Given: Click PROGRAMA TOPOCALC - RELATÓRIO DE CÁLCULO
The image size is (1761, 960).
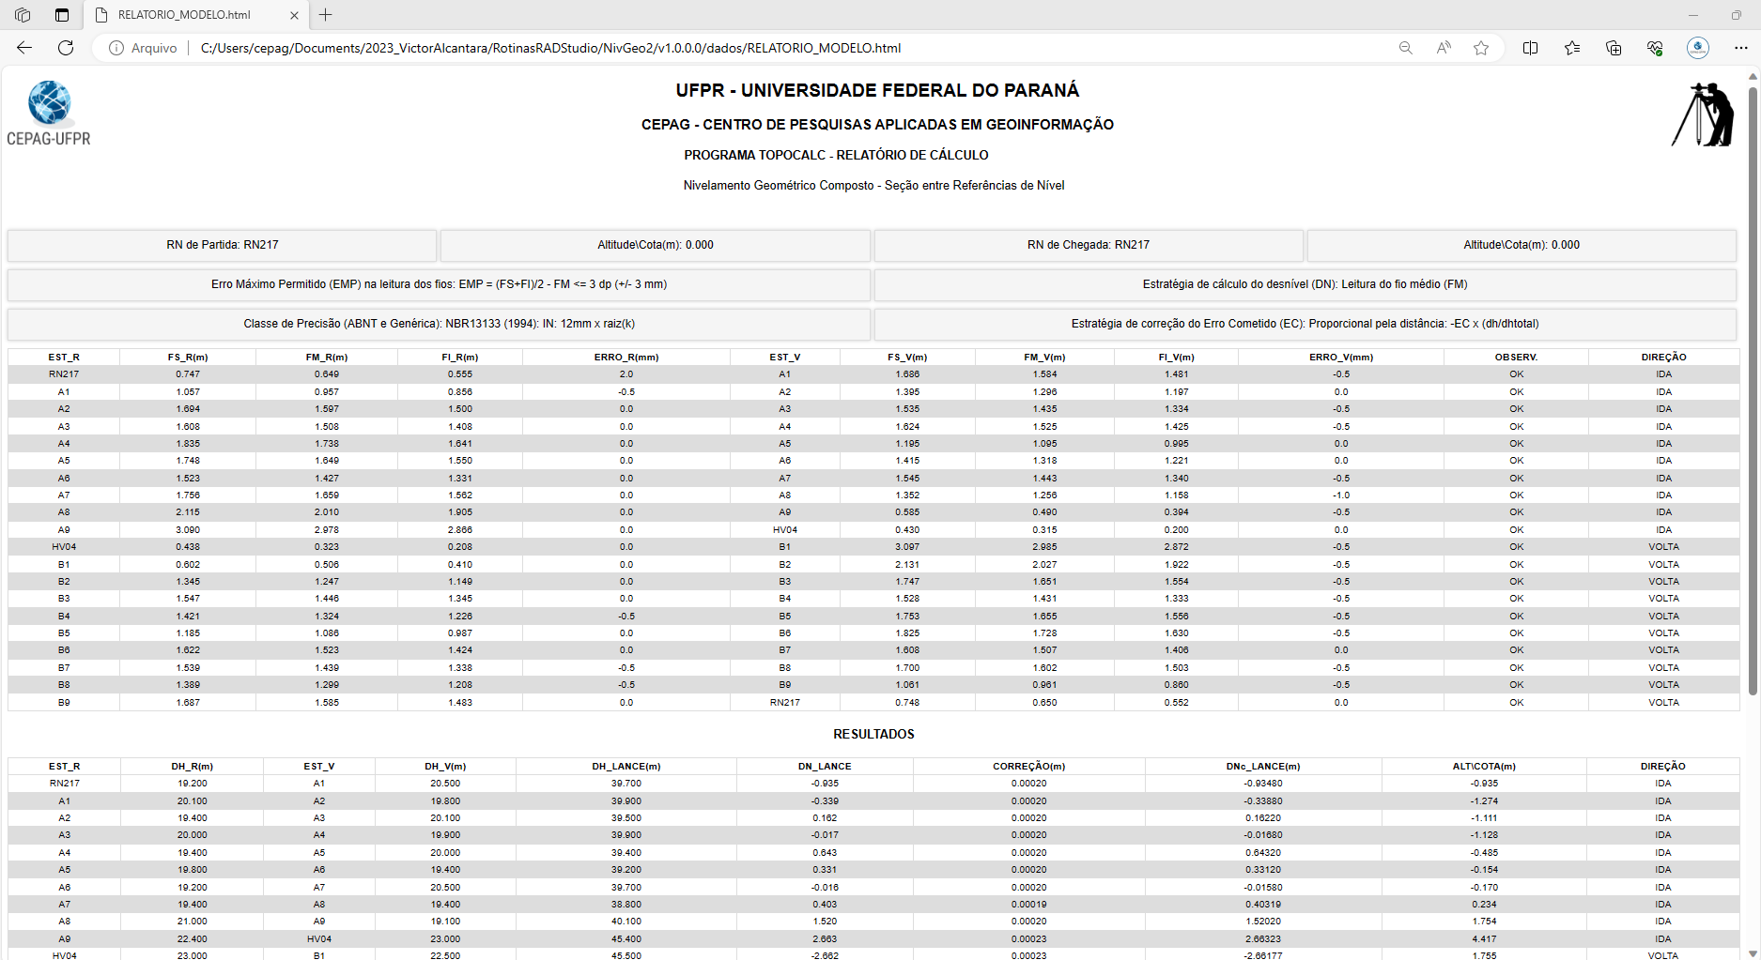Looking at the screenshot, I should [x=836, y=155].
